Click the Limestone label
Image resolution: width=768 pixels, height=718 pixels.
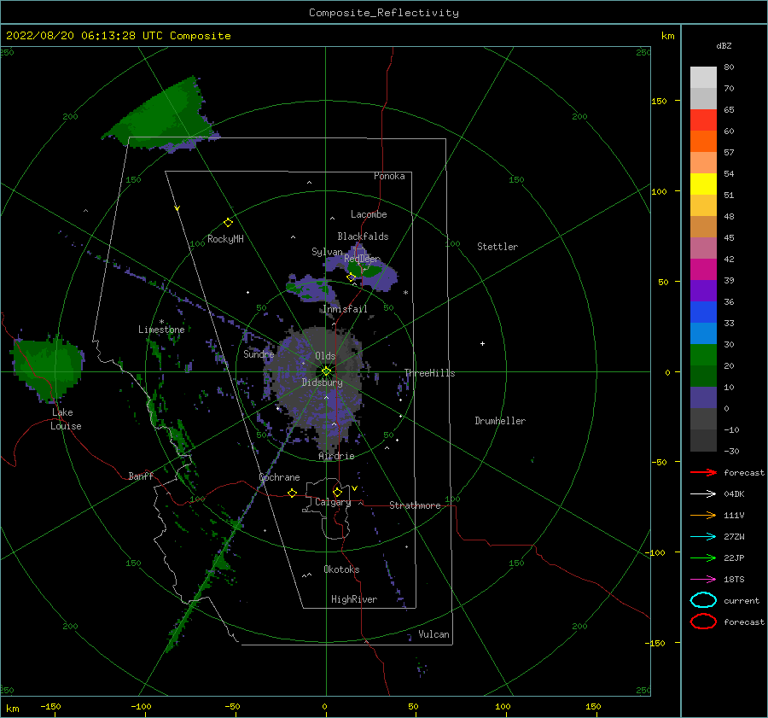(x=161, y=330)
